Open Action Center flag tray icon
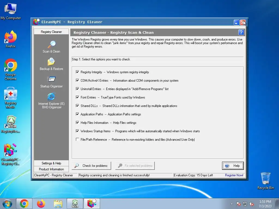Image resolution: width=279 pixels, height=209 pixels. coord(238,204)
